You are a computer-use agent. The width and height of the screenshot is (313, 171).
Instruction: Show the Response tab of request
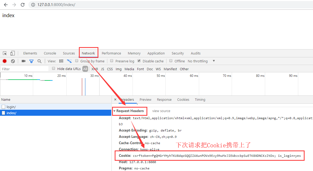164,100
